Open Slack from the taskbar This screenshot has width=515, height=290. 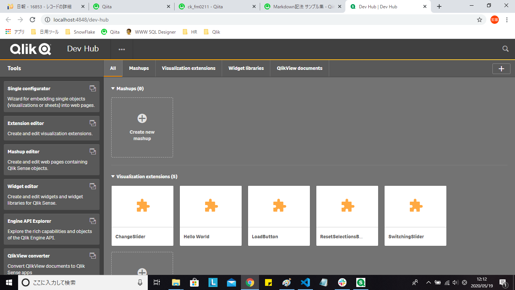pos(342,282)
